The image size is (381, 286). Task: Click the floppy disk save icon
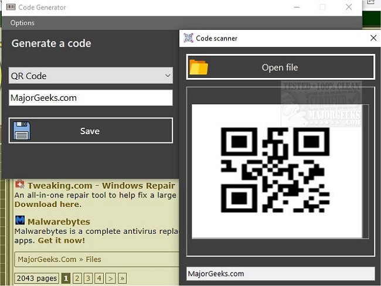click(x=22, y=131)
